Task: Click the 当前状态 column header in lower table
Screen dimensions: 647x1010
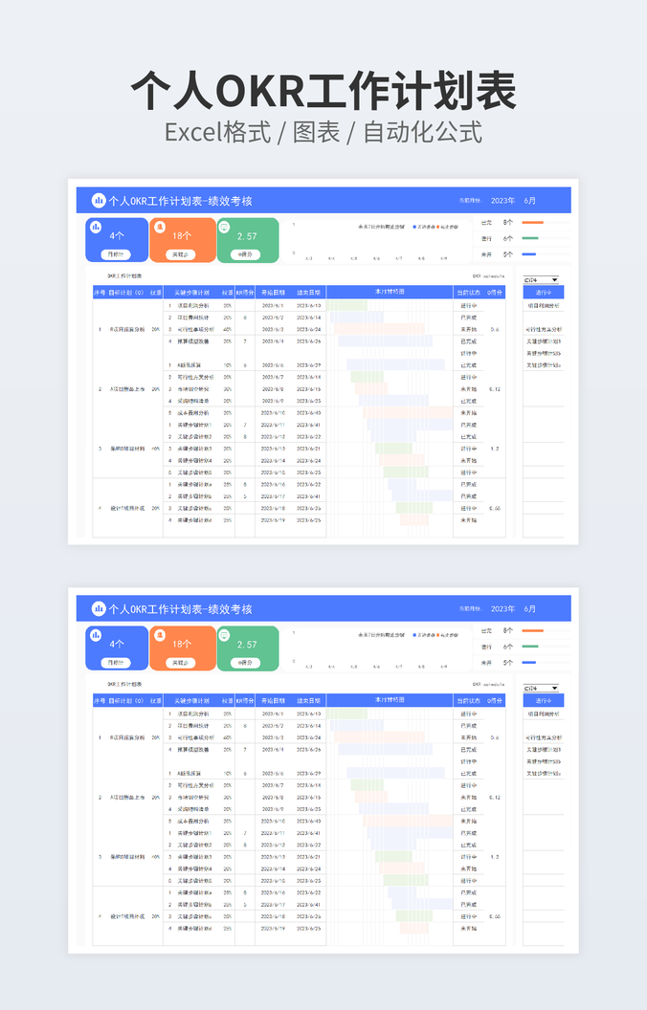Action: pos(468,700)
